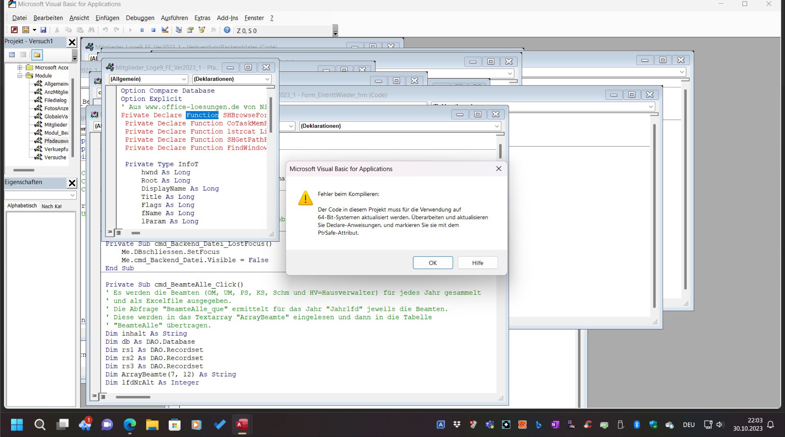
Task: Click the View Microsoft Access toolbar icon
Action: point(14,30)
